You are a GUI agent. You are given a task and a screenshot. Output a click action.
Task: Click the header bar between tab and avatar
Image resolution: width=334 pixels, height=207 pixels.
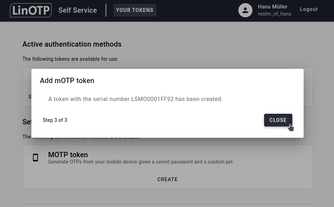coord(197,10)
